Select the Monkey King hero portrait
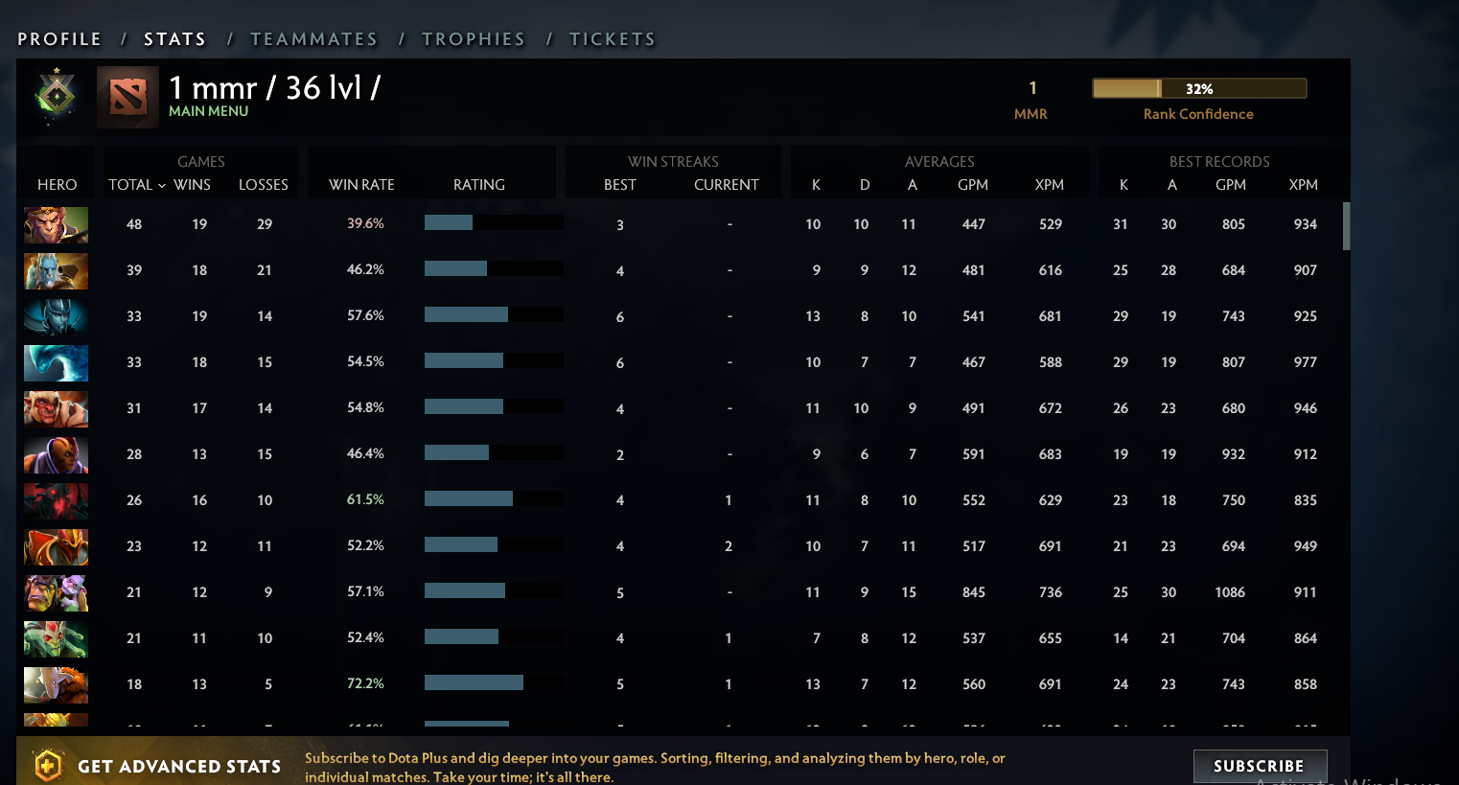1459x785 pixels. 56,225
